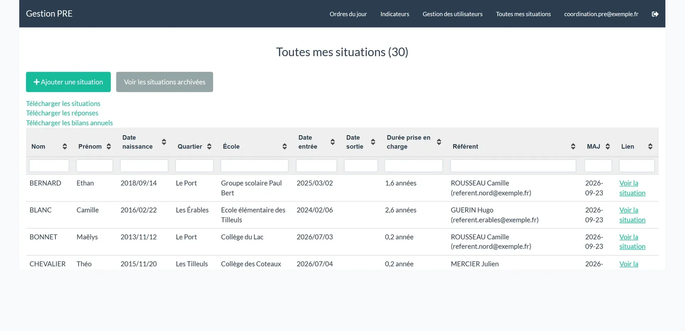The height and width of the screenshot is (331, 685).
Task: Sort by Date sortie arrows
Action: coord(373,142)
